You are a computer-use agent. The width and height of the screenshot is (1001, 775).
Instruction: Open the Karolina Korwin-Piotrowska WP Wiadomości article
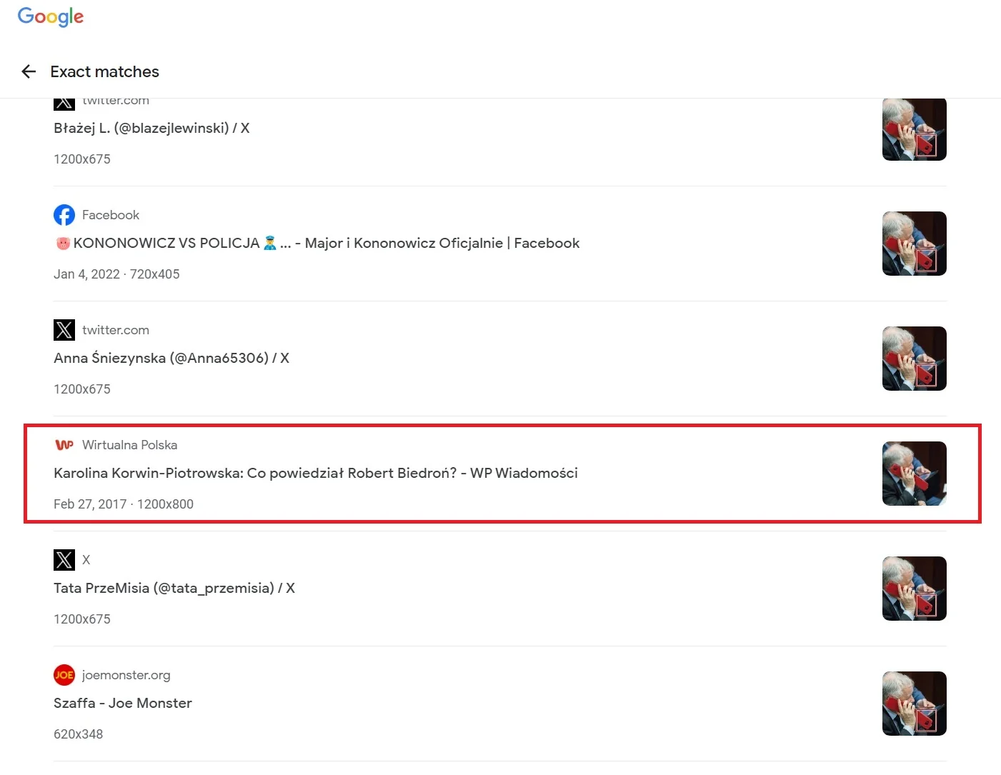pos(315,473)
